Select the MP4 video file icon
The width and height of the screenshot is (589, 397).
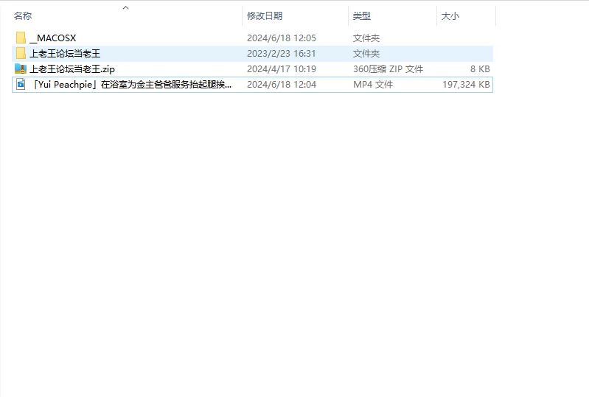21,85
